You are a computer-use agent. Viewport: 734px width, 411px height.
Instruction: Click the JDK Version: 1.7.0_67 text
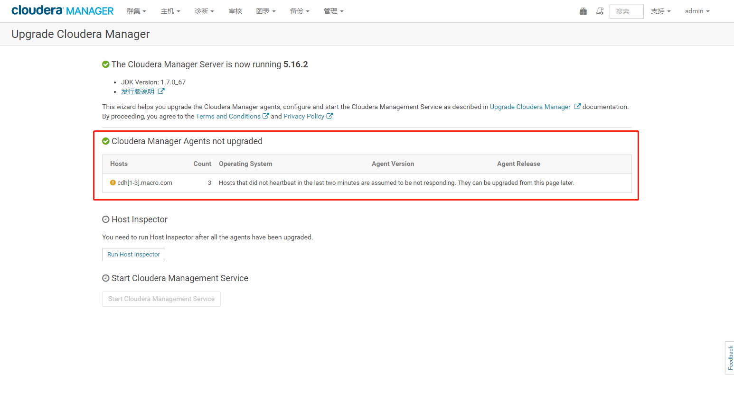(x=153, y=82)
